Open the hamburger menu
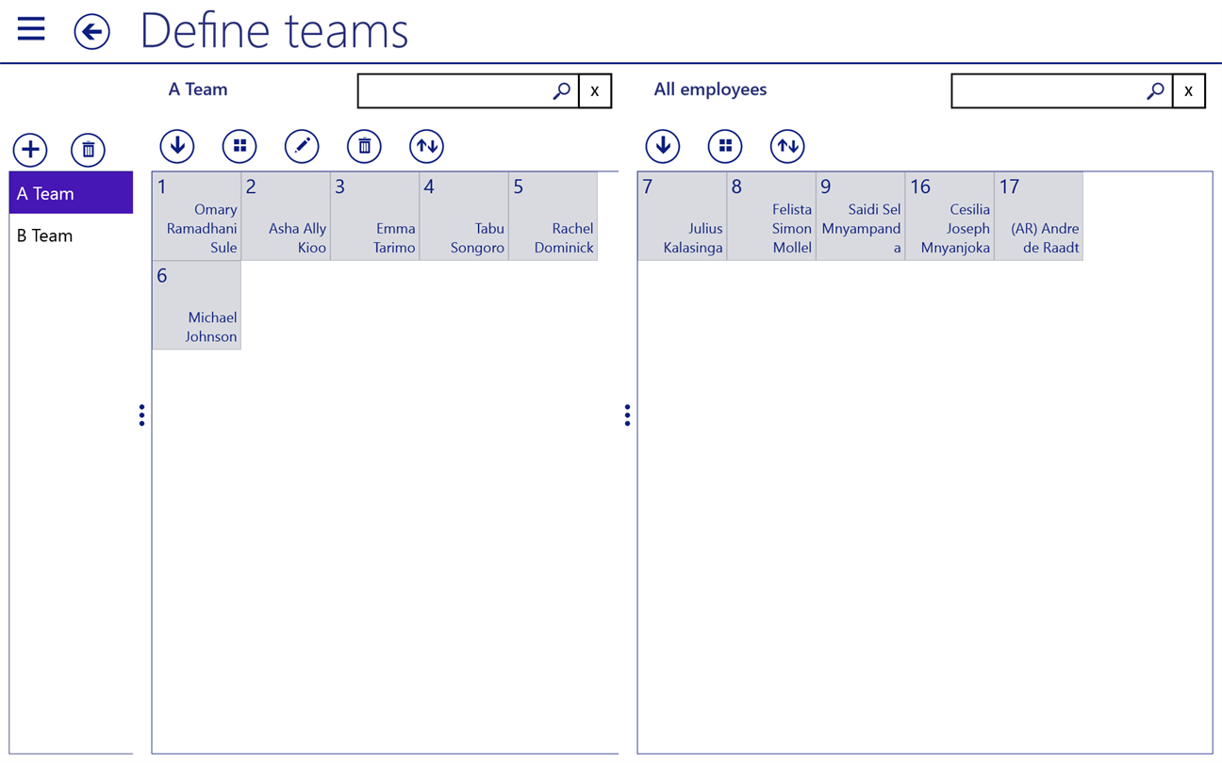 (x=31, y=29)
